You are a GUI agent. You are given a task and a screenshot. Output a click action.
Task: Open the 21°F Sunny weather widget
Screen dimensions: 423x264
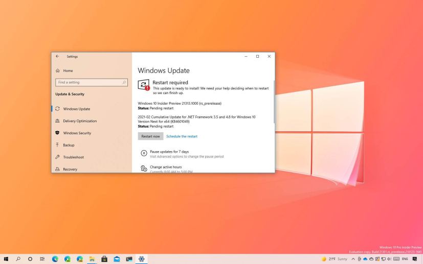pyautogui.click(x=335, y=259)
